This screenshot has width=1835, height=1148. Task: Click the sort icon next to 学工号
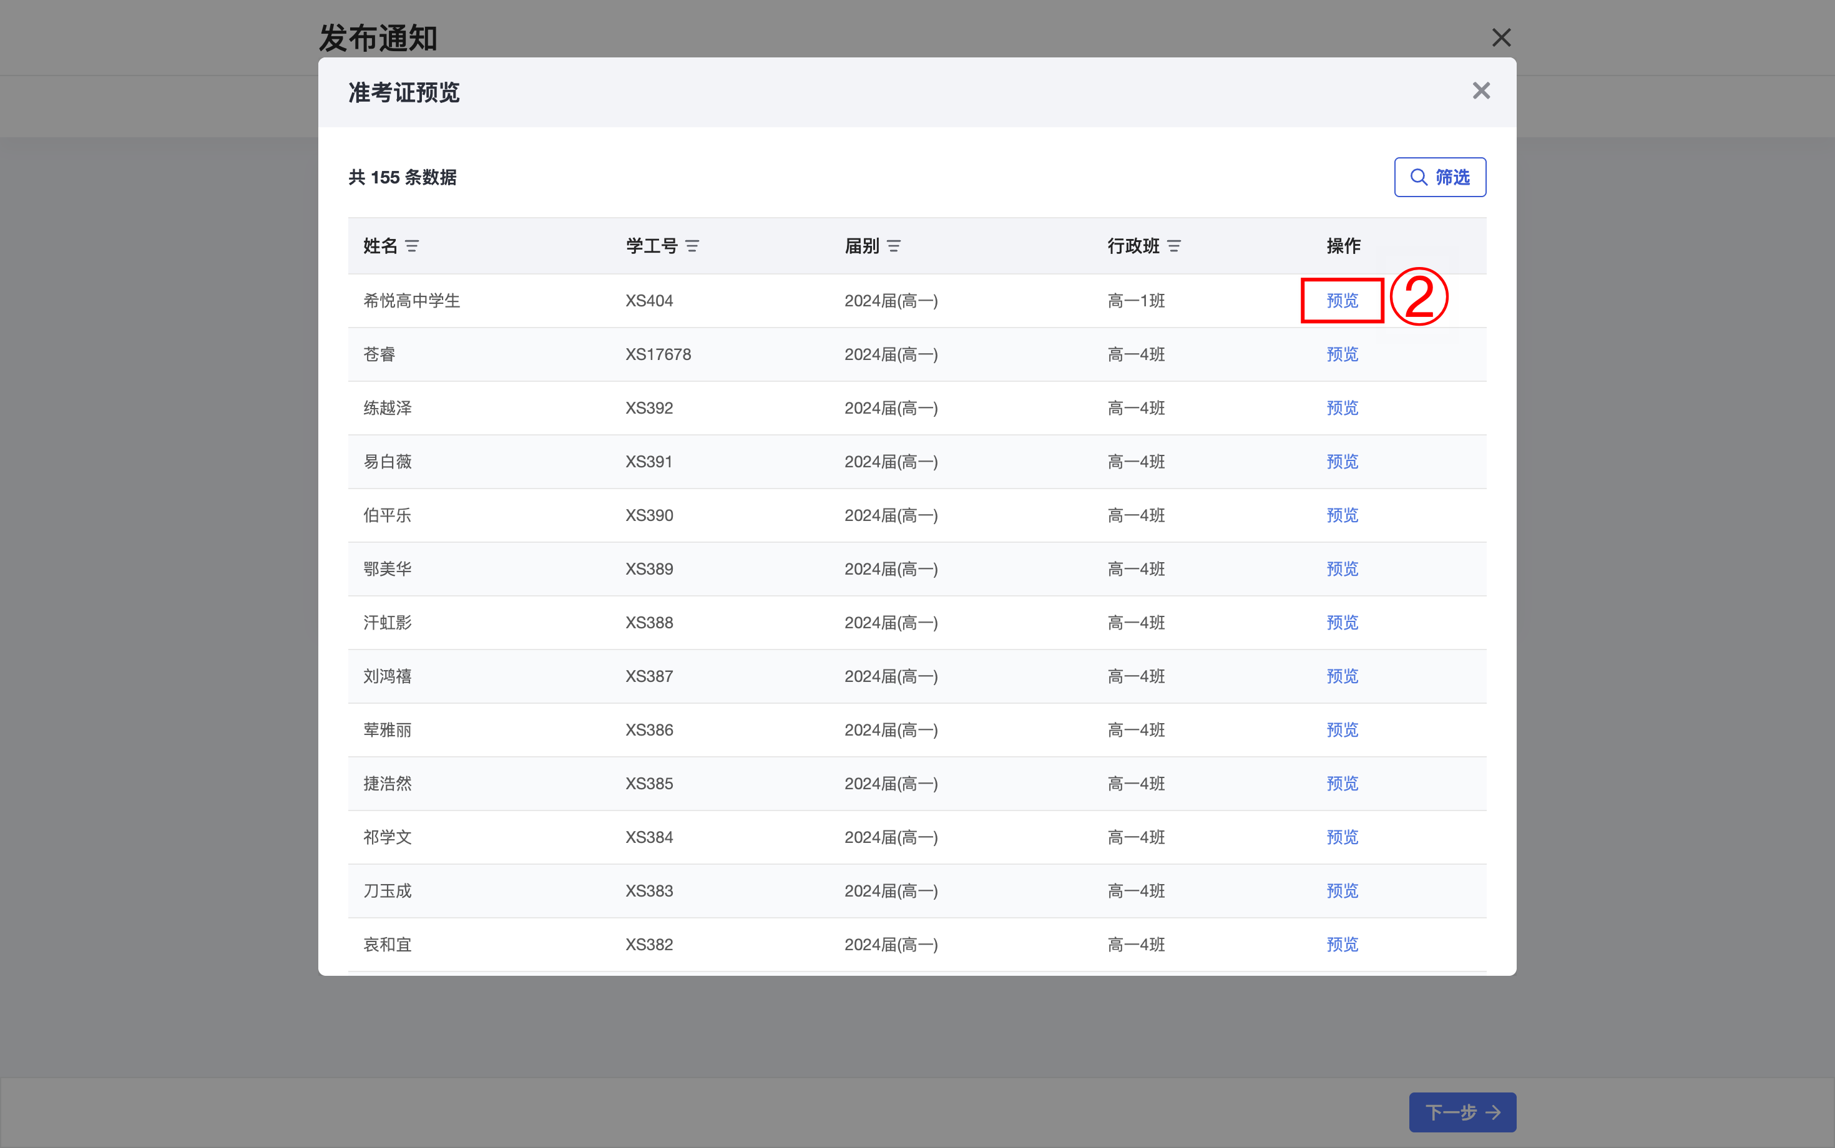(x=692, y=246)
